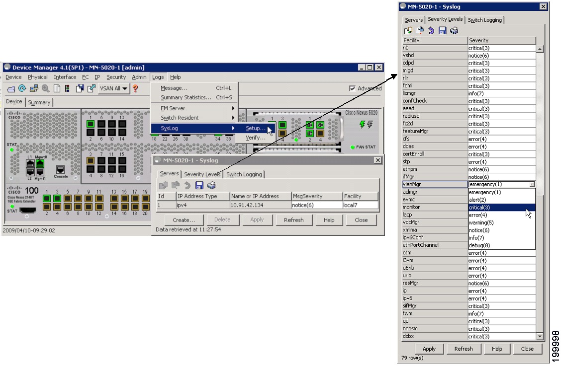
Task: Click Apply in the Severity Levels window
Action: (429, 349)
